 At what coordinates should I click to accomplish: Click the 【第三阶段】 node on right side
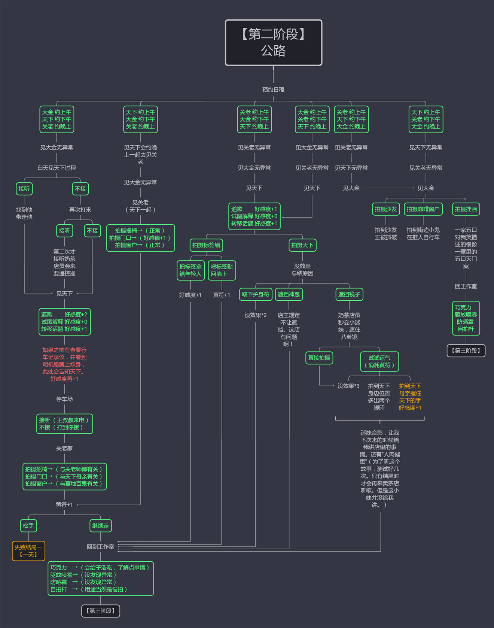(466, 351)
